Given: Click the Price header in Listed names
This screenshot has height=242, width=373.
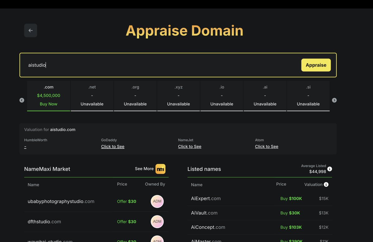Looking at the screenshot, I should [281, 184].
